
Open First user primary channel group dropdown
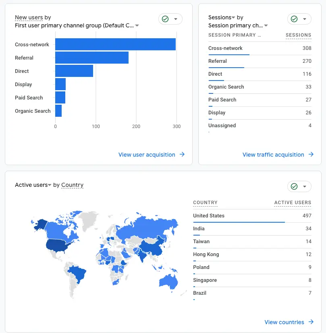(77, 25)
